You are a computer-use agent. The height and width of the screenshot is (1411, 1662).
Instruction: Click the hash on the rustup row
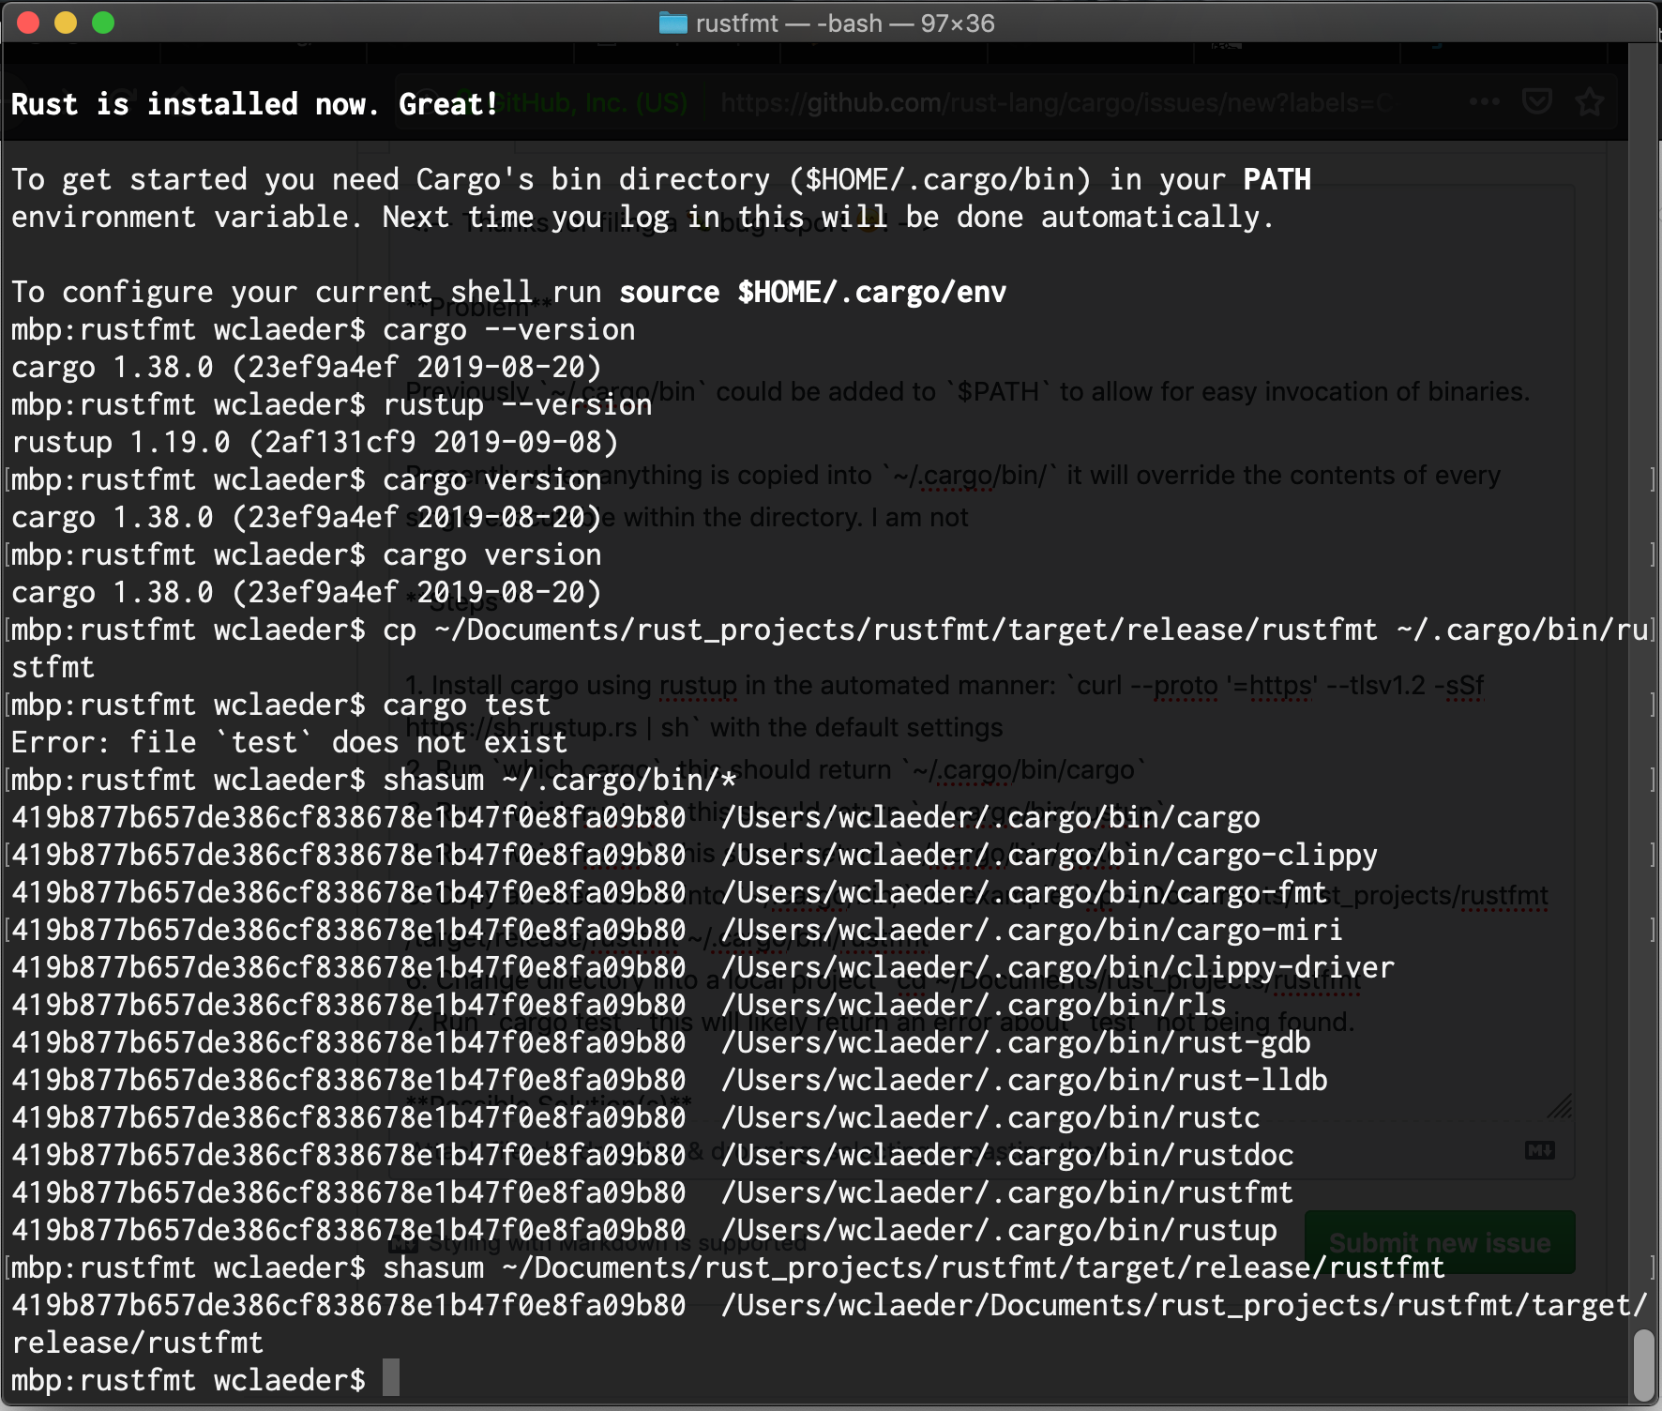point(348,1231)
